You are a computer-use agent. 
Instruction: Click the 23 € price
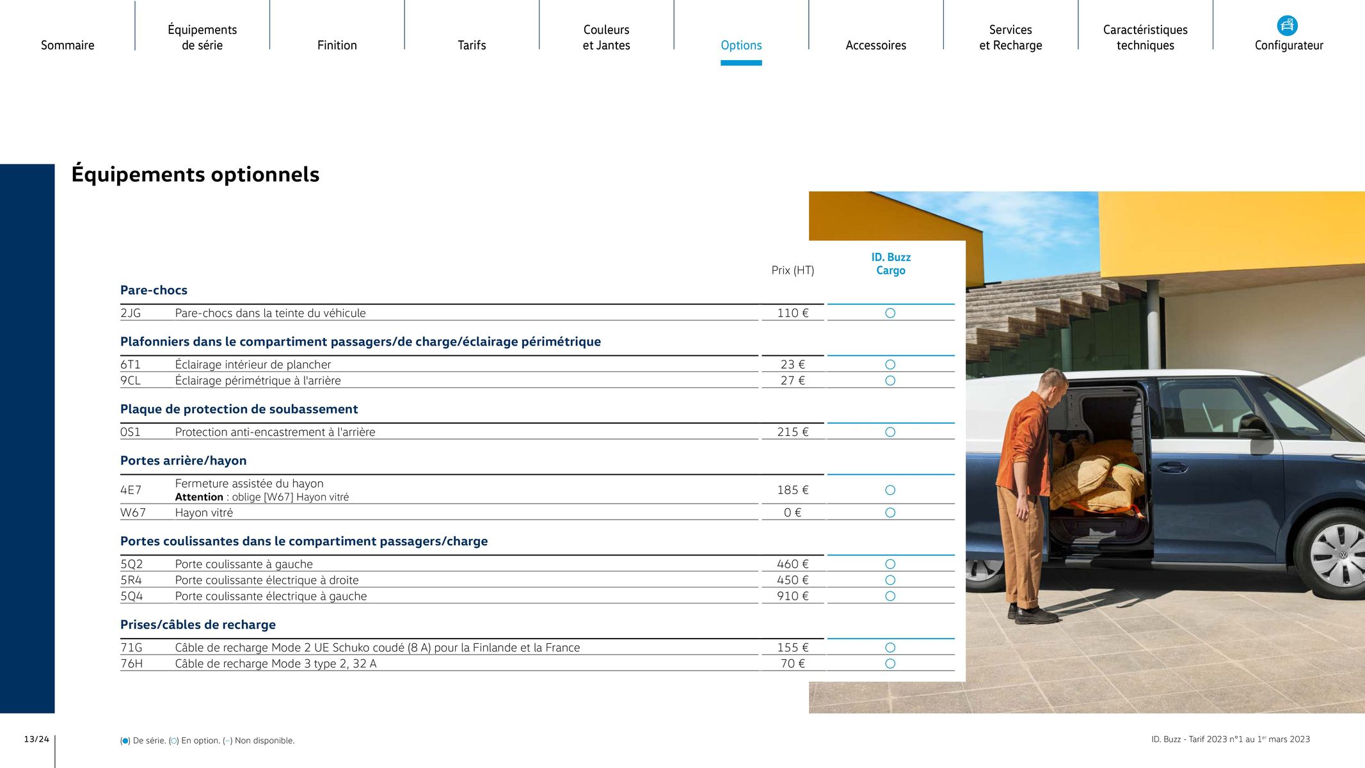click(793, 364)
